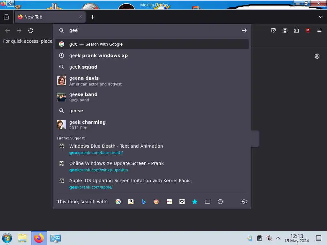Viewport: 327px width, 245px height.
Task: Open a new tab with plus button
Action: [x=92, y=17]
